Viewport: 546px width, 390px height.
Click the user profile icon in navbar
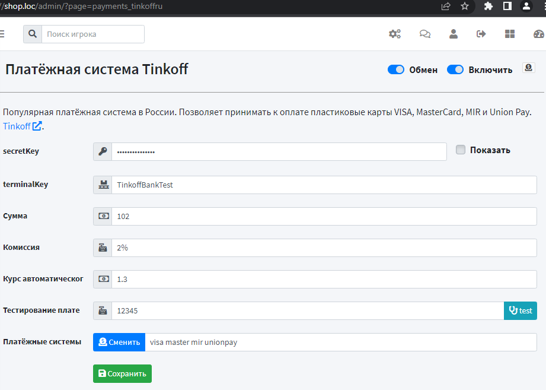click(x=454, y=34)
